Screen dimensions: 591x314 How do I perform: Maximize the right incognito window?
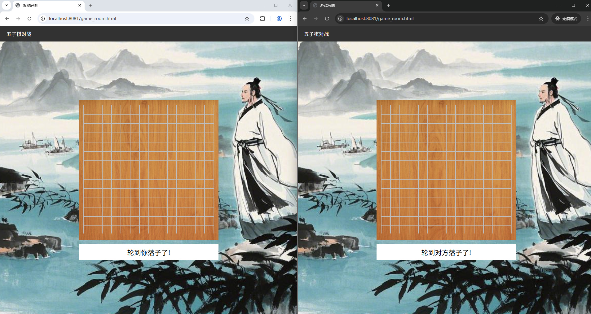click(573, 5)
